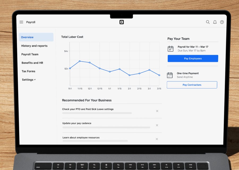Open Benefits and HR
This screenshot has height=170, width=239.
[32, 63]
